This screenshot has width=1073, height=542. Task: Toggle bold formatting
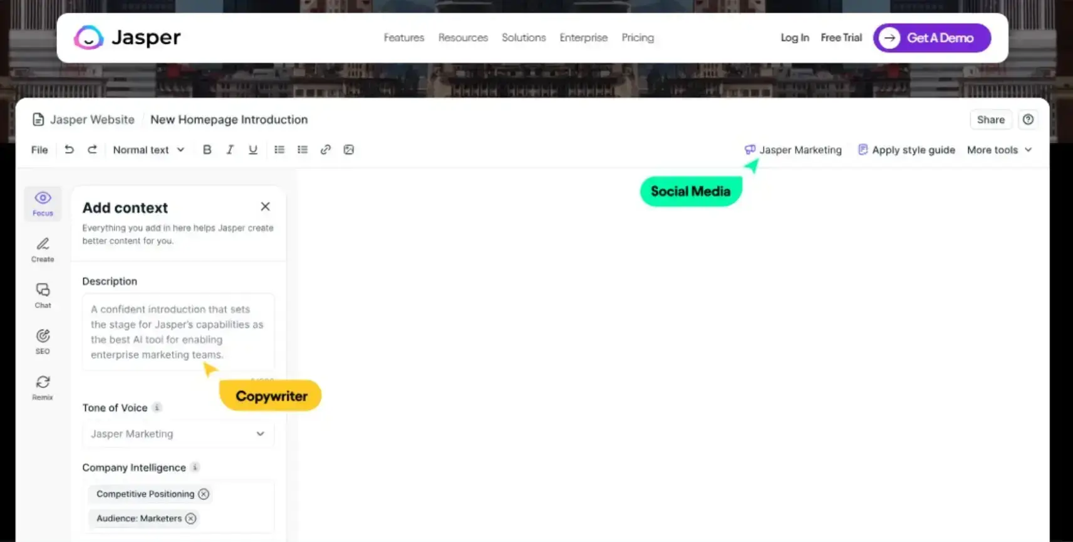point(207,150)
